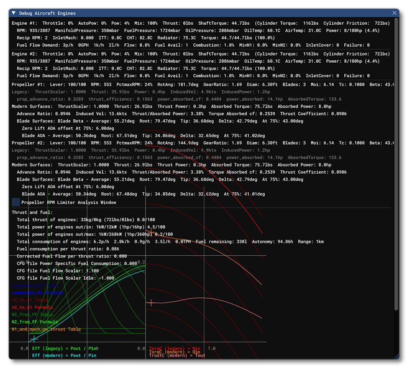
Task: Click the 'RotAng: 144.9deg' value
Action: pyautogui.click(x=178, y=143)
